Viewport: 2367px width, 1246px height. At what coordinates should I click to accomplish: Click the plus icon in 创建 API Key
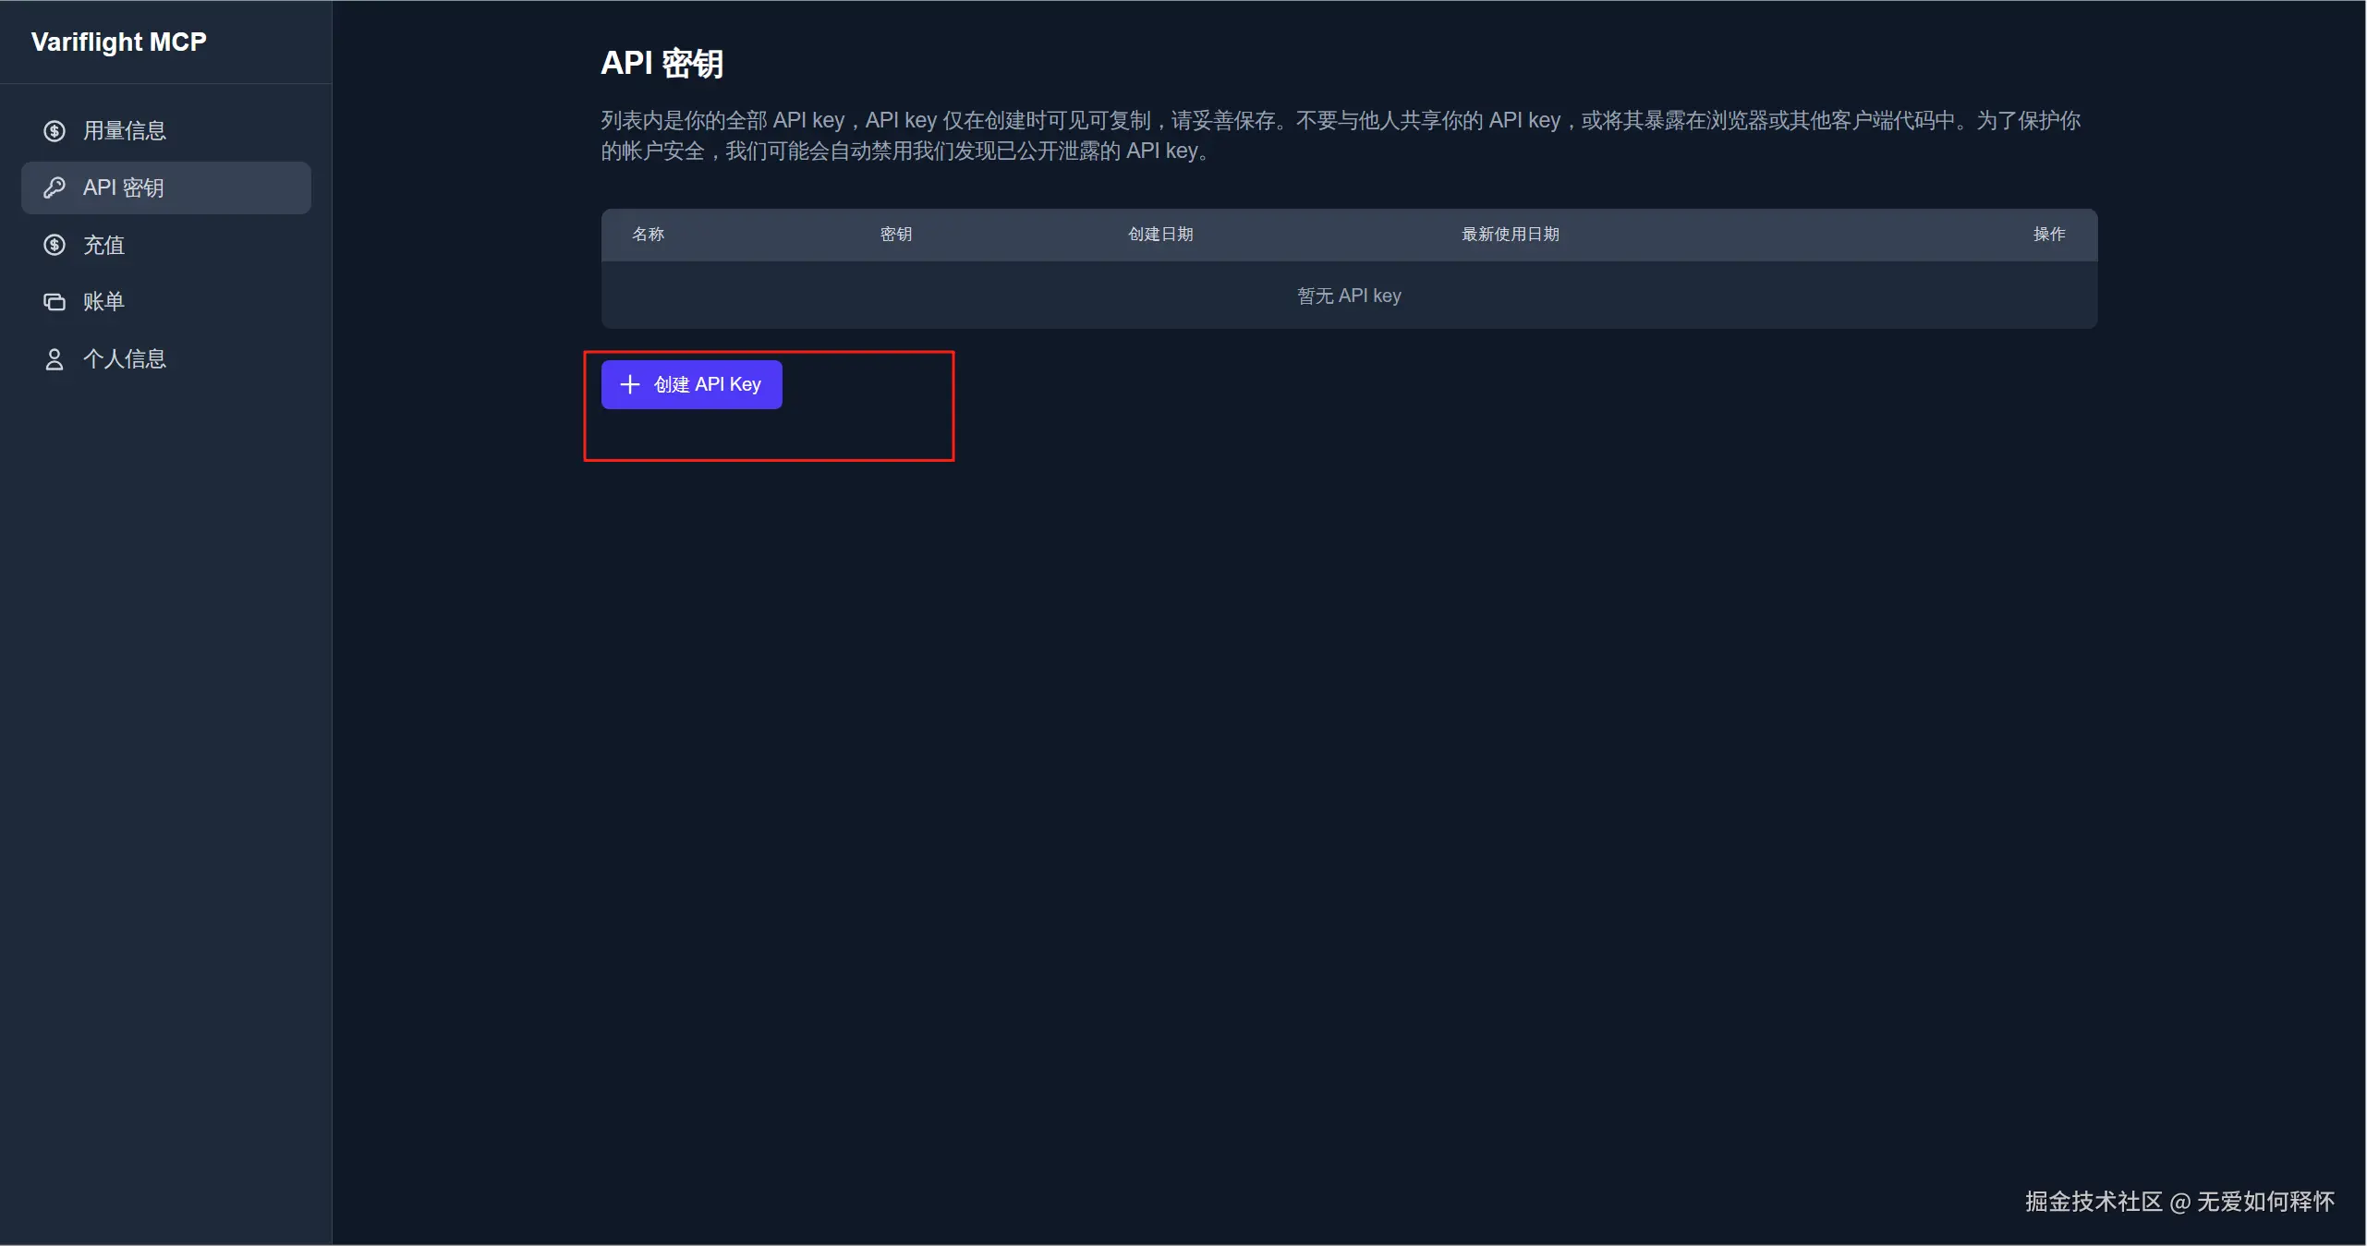coord(630,384)
